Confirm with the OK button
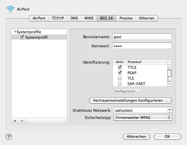Viewport: 187px width, 145px height. coord(167,136)
